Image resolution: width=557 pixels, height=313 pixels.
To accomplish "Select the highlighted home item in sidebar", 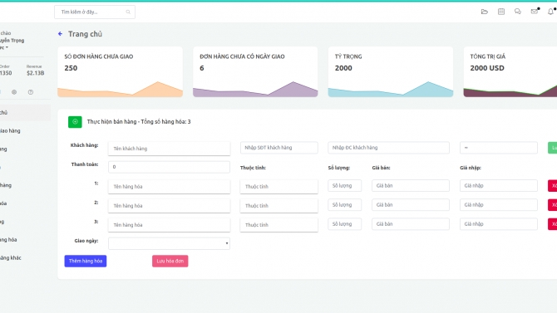I will pyautogui.click(x=25, y=112).
